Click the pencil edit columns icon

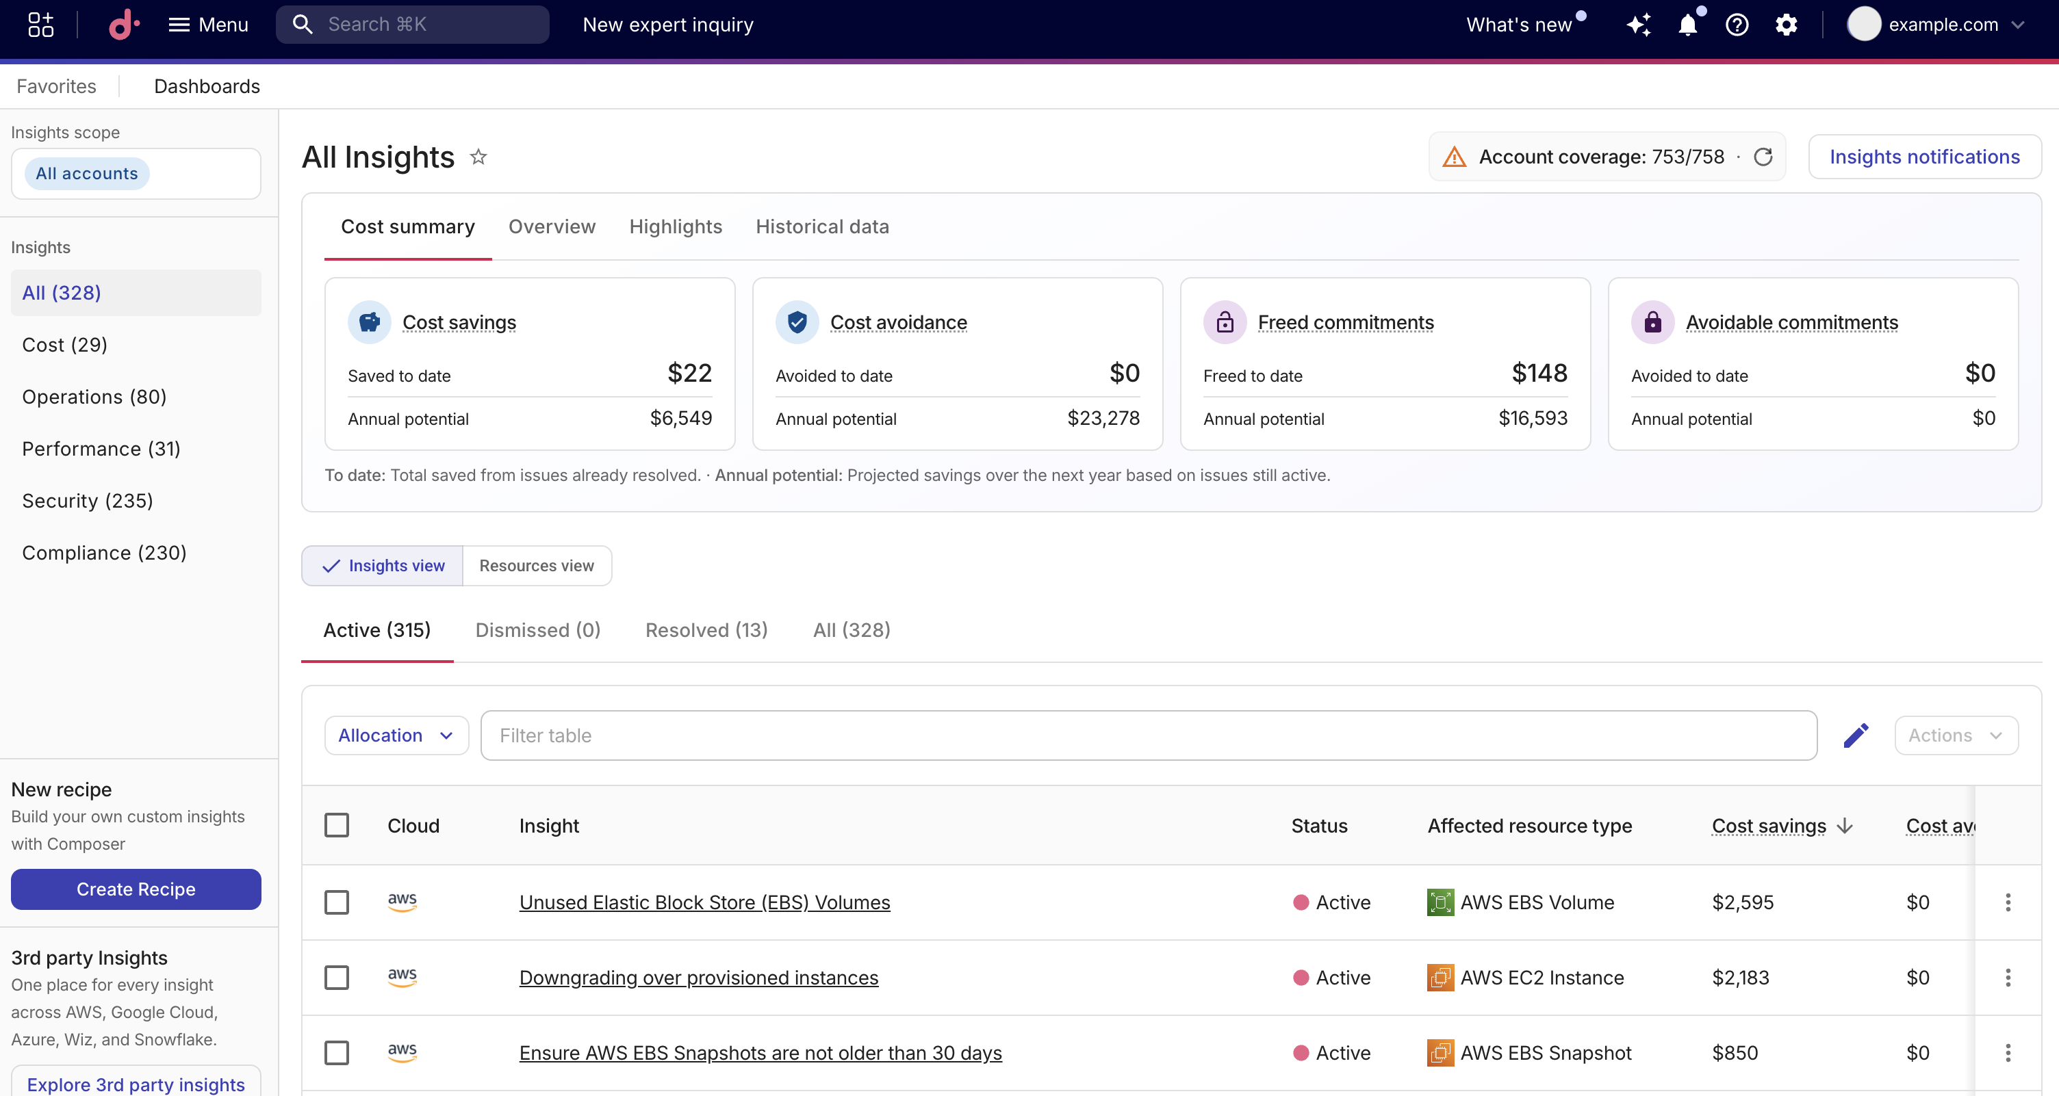coord(1855,735)
